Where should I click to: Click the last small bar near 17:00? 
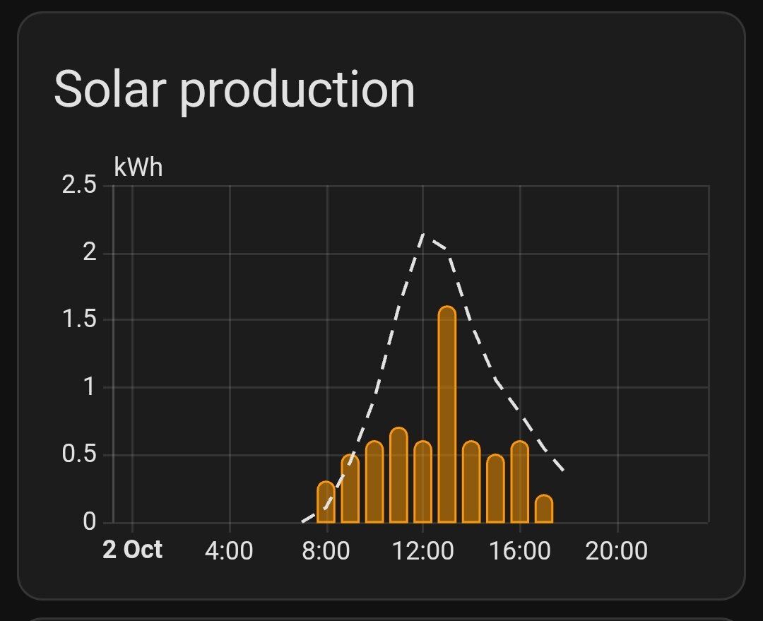tap(544, 512)
